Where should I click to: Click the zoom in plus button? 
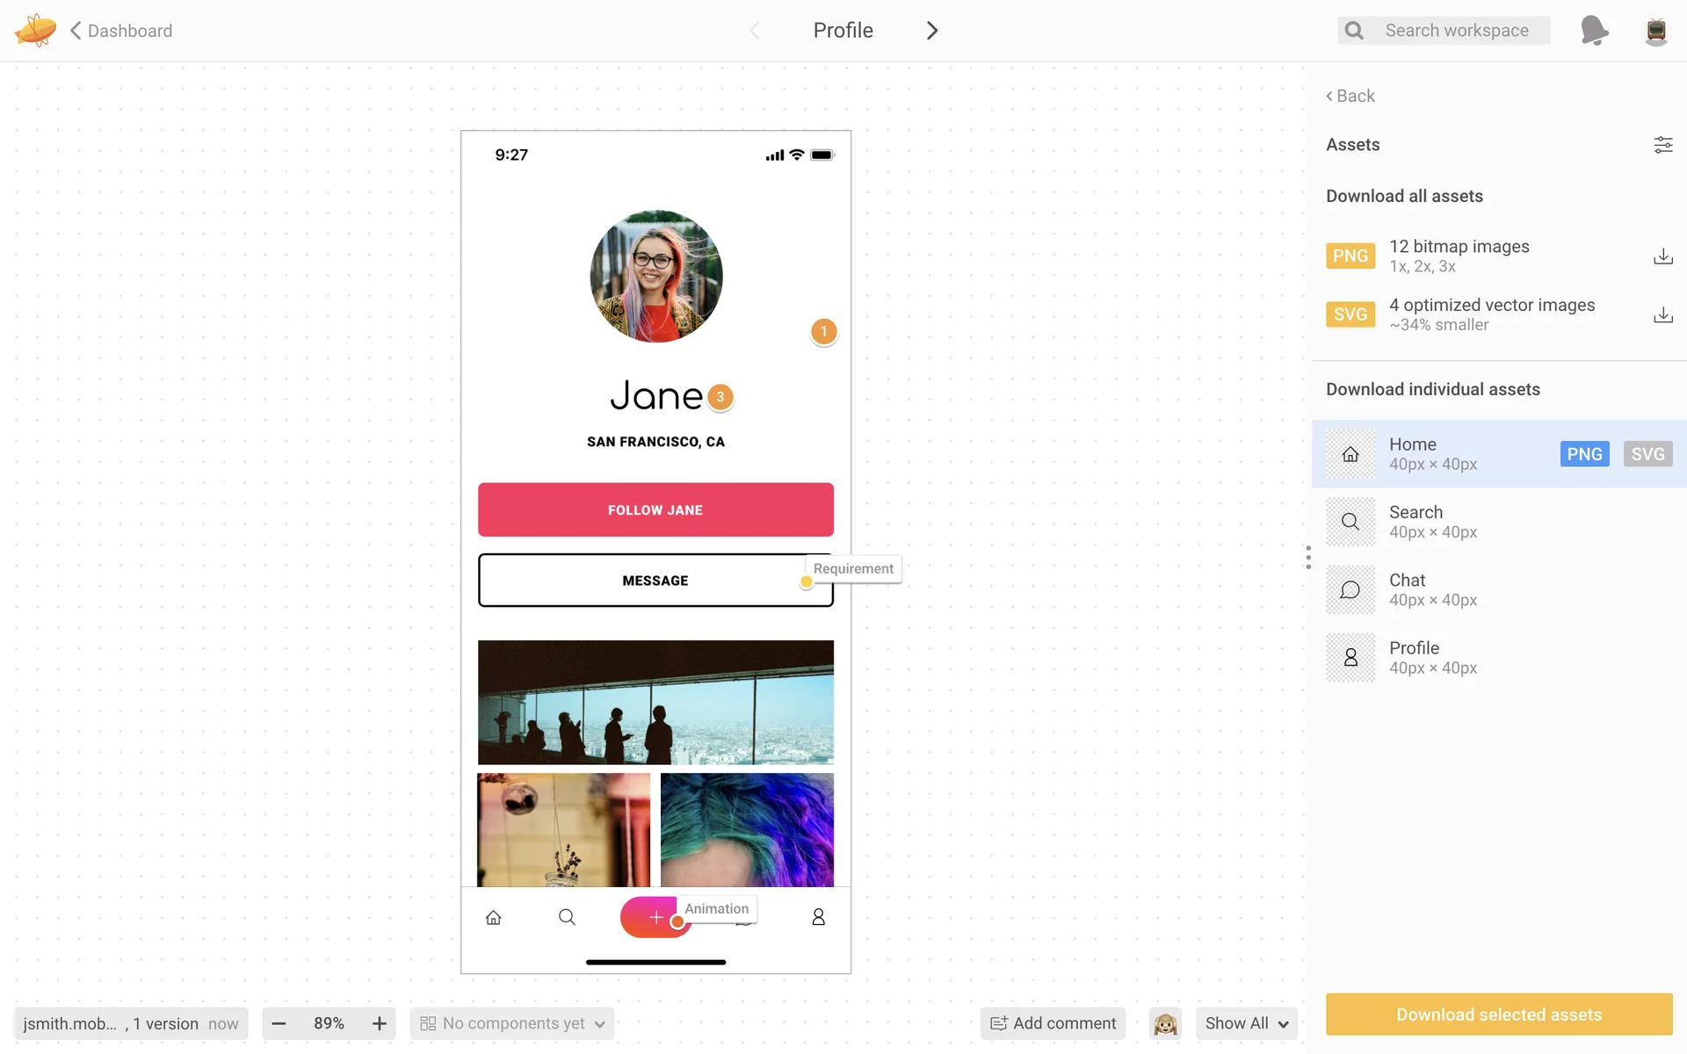[x=380, y=1023]
